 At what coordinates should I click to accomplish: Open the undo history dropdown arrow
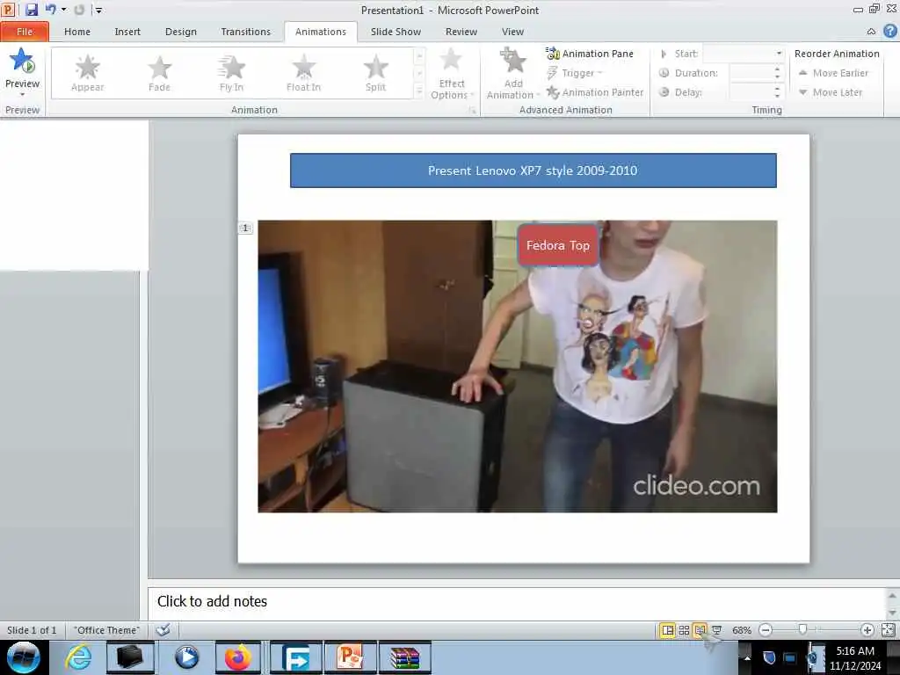coord(63,10)
